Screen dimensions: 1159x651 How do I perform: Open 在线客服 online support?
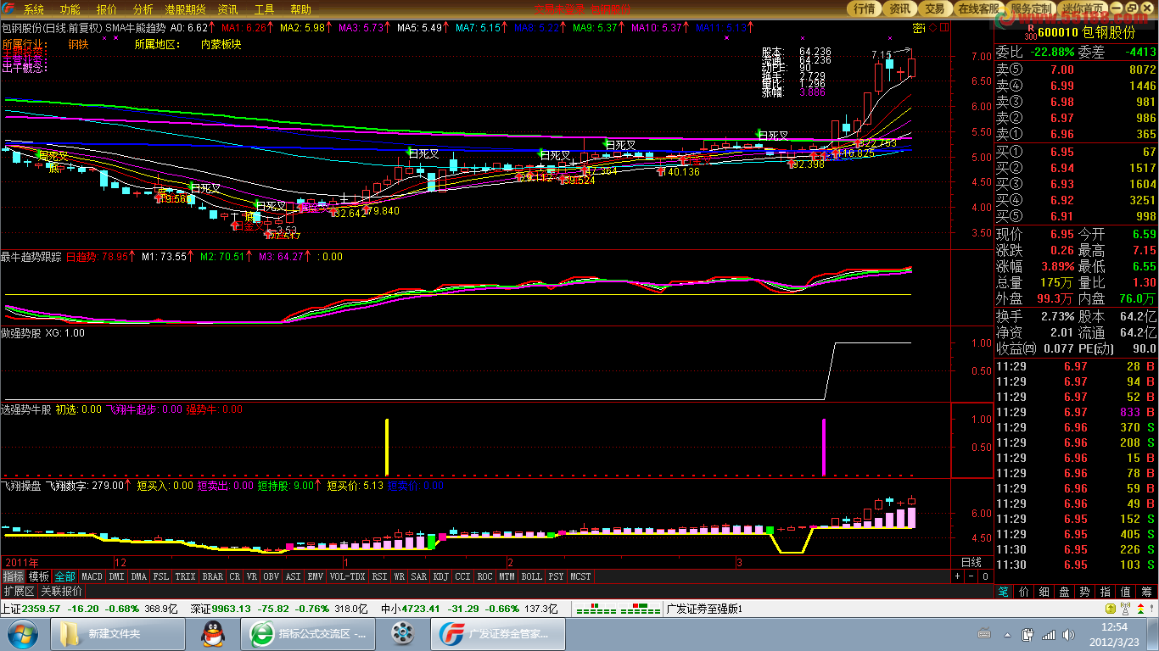pos(978,8)
